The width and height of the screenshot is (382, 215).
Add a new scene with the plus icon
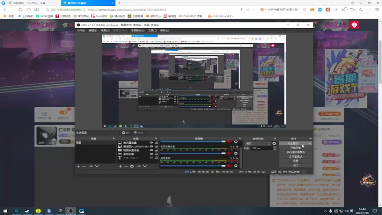[78, 166]
